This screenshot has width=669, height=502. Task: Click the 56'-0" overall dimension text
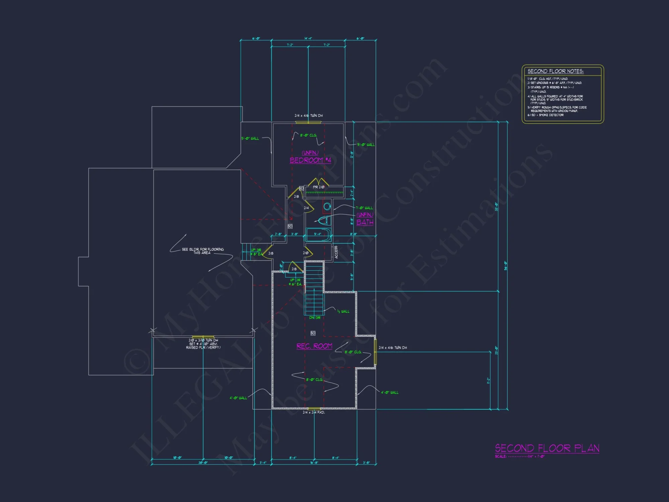coord(505,266)
